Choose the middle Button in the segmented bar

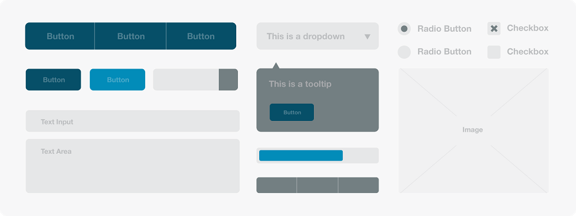pos(130,36)
